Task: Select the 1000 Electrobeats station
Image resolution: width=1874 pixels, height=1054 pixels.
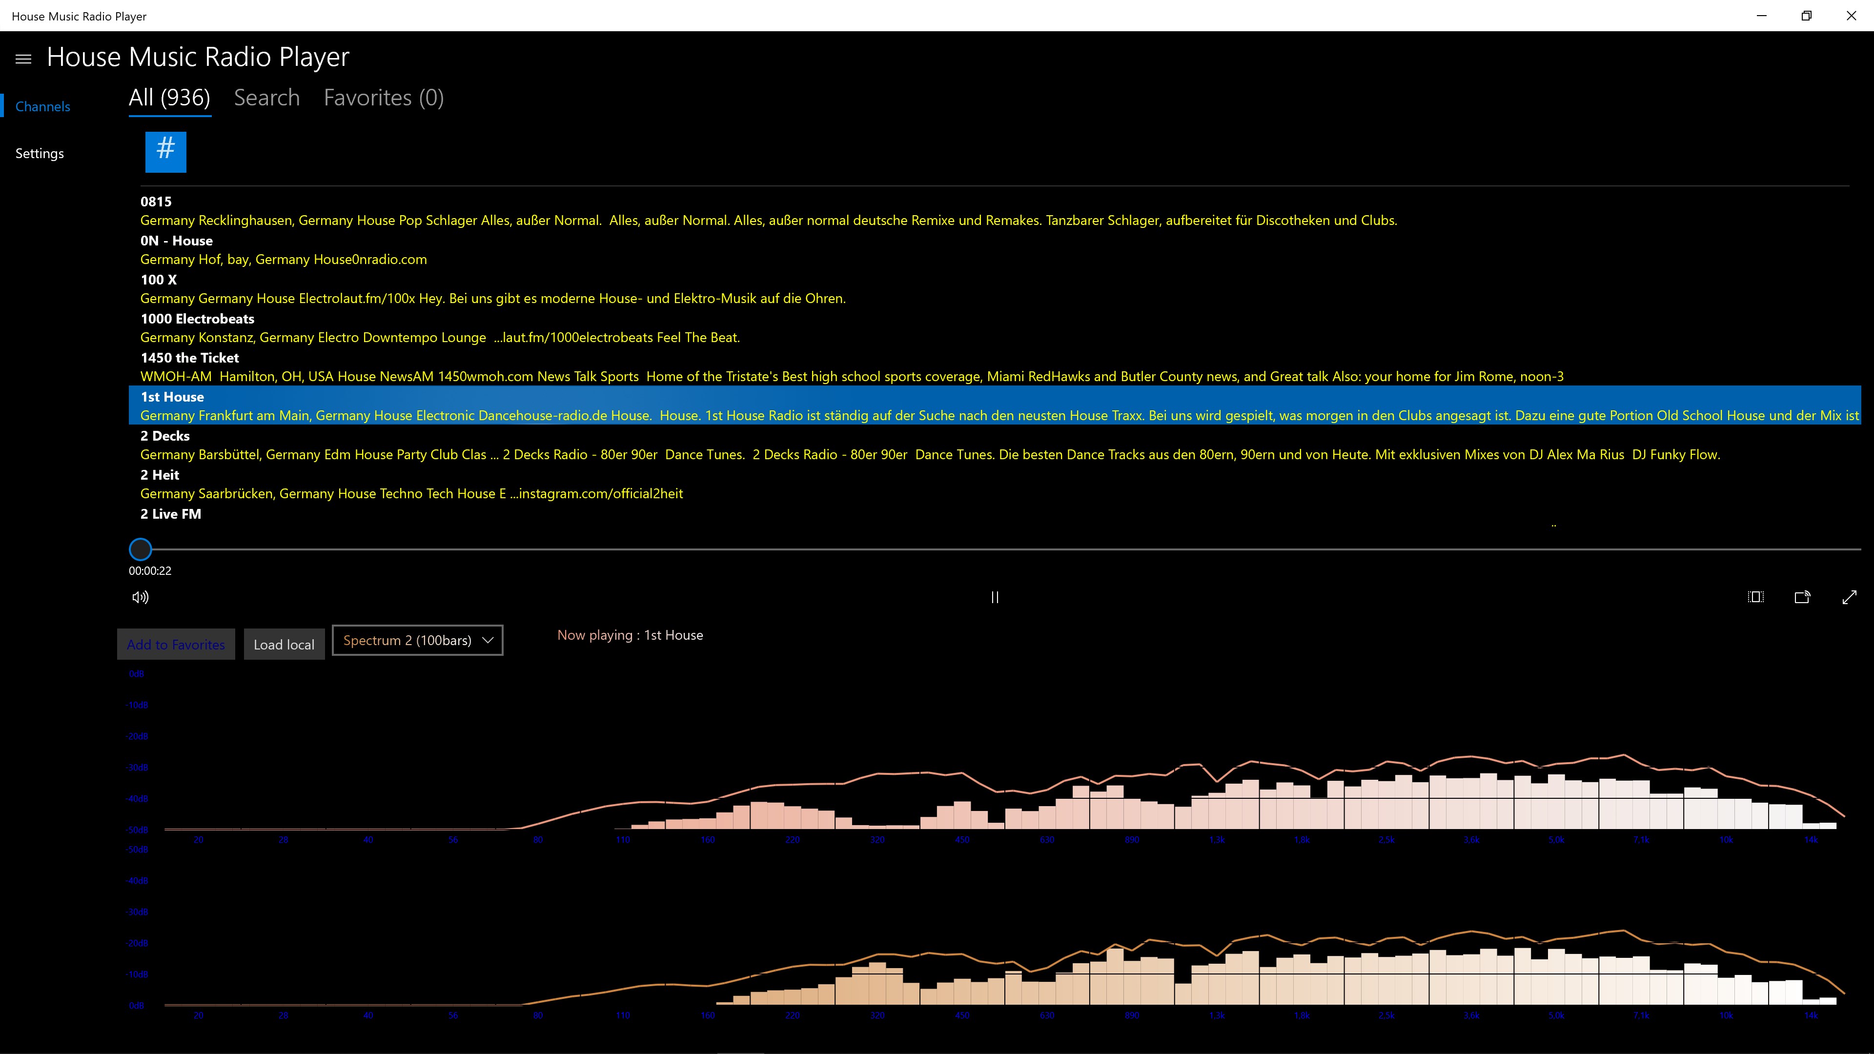Action: coord(197,319)
